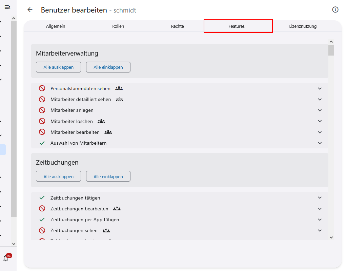Screen dimensions: 347x271
Task: Expand the Mitarbeiter bearbeiten row
Action: coord(320,132)
